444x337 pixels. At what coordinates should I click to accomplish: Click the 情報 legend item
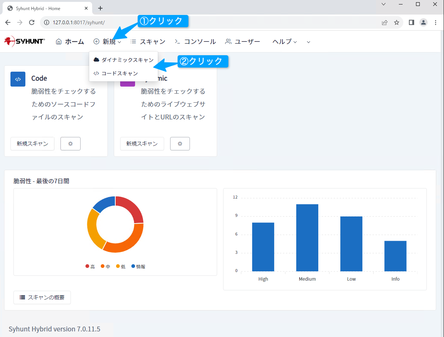pyautogui.click(x=138, y=266)
